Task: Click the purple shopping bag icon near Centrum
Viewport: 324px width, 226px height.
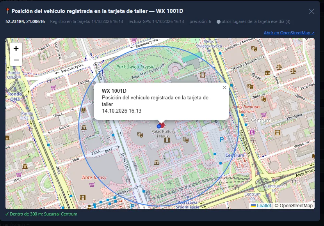Action: (x=252, y=132)
